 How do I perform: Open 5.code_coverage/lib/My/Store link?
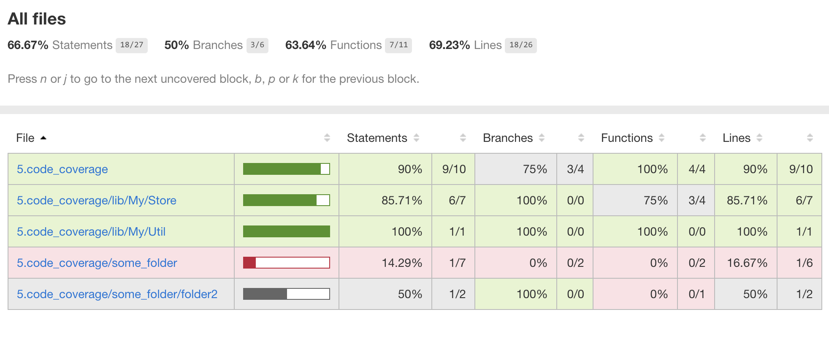pyautogui.click(x=96, y=201)
